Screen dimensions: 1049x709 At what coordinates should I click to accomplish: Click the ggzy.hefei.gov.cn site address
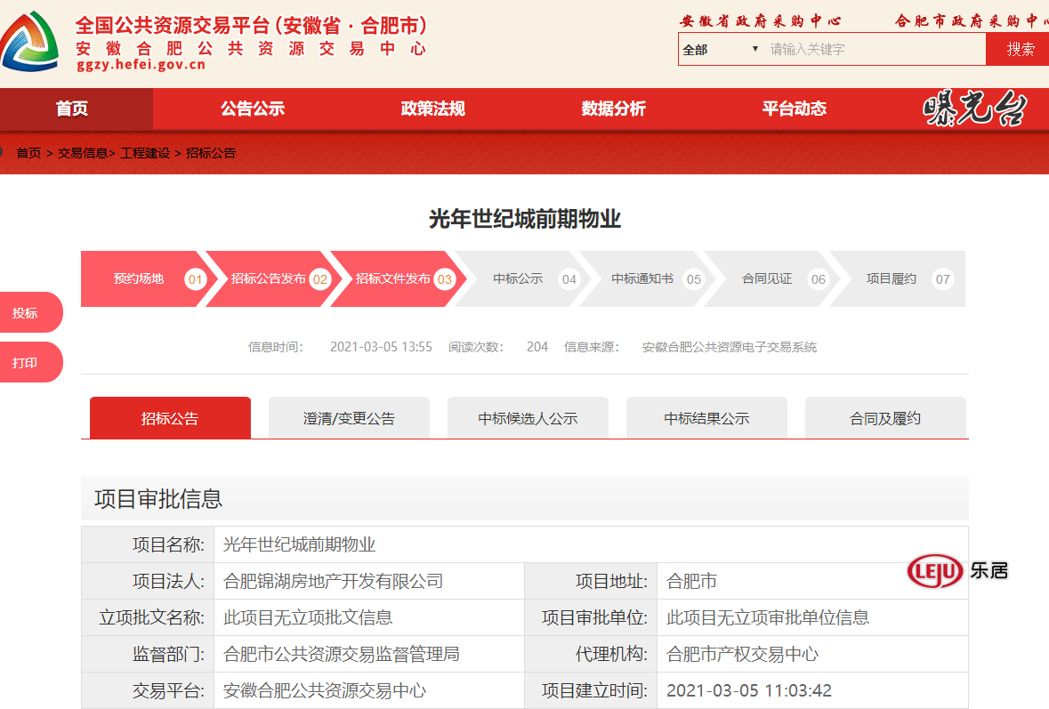(141, 65)
